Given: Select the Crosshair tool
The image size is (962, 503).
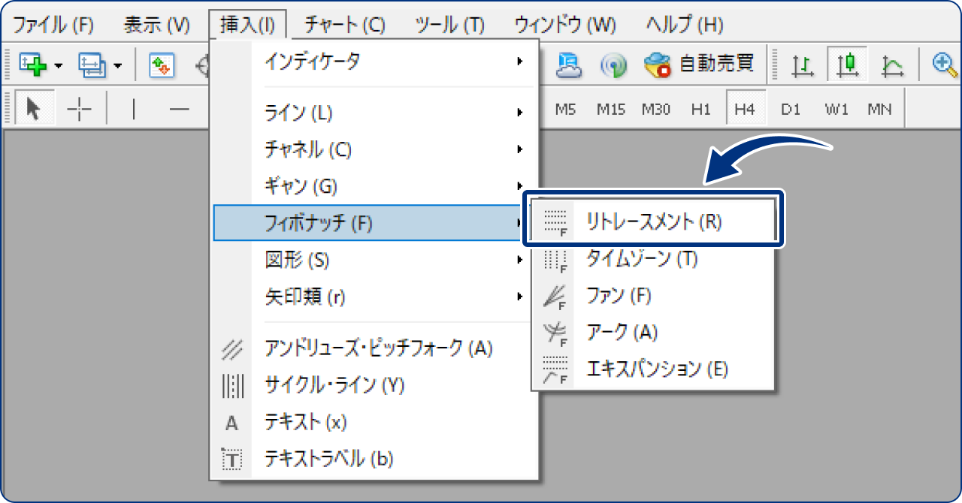Looking at the screenshot, I should tap(79, 109).
